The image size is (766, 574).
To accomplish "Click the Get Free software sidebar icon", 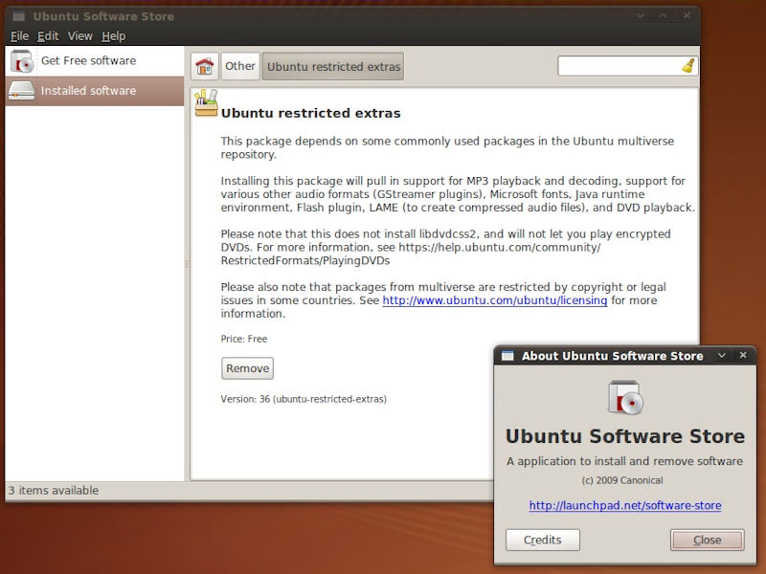I will pos(23,61).
